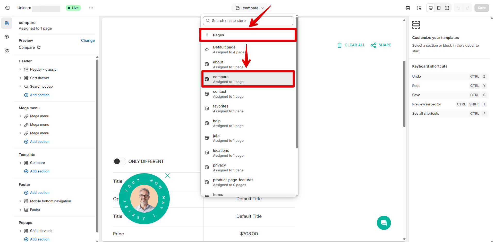Open the green chat bubble widget
493x242 pixels.
[x=384, y=223]
